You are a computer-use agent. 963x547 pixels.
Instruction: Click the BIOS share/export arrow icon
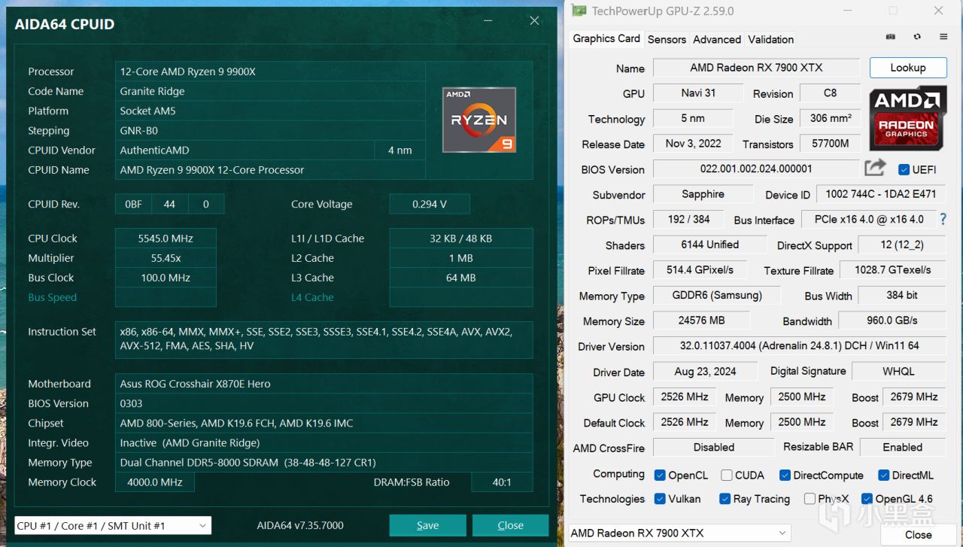pos(875,168)
